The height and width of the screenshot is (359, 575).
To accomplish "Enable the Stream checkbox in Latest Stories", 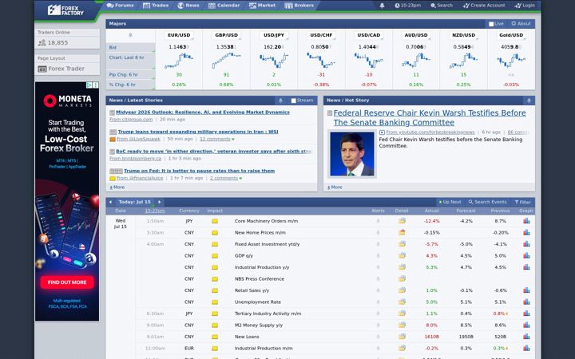I will tap(293, 101).
